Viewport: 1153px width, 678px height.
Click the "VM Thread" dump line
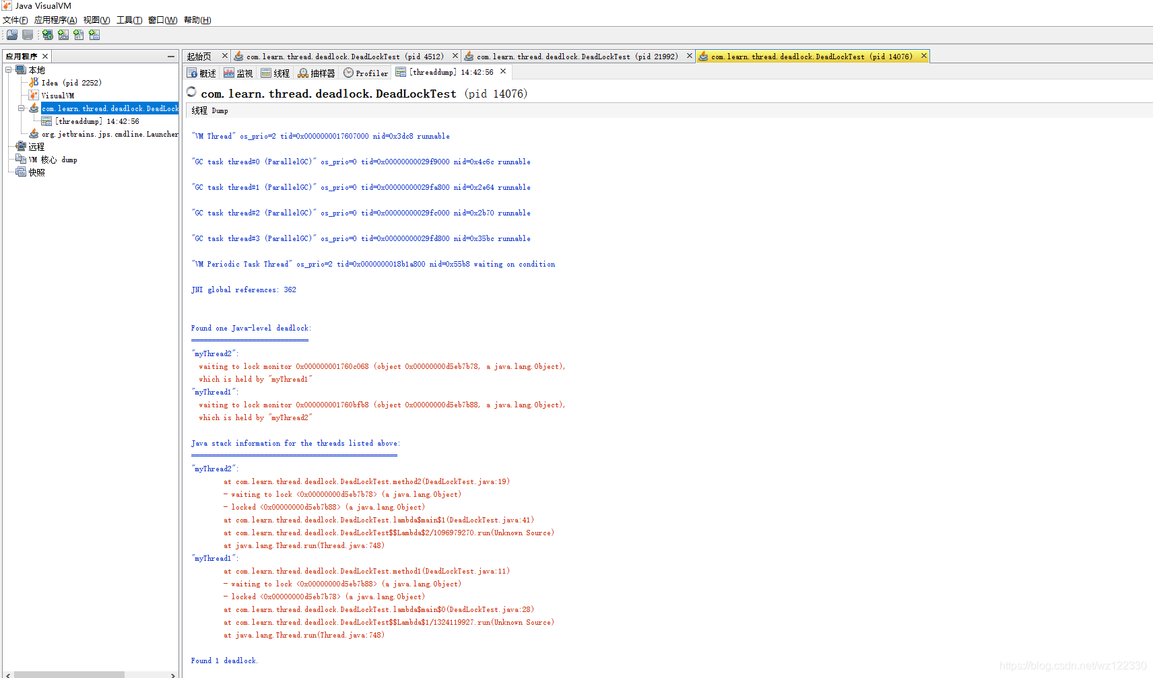coord(321,136)
